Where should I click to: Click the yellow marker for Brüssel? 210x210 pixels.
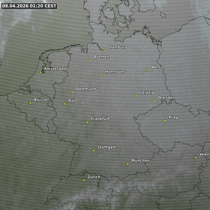point(30,103)
